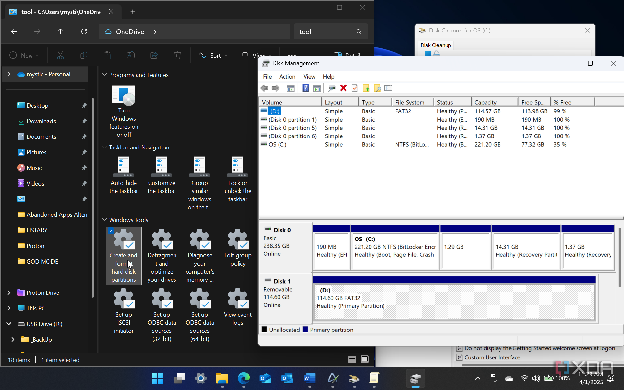
Task: Open Lock or unlock the taskbar item
Action: pos(238,179)
